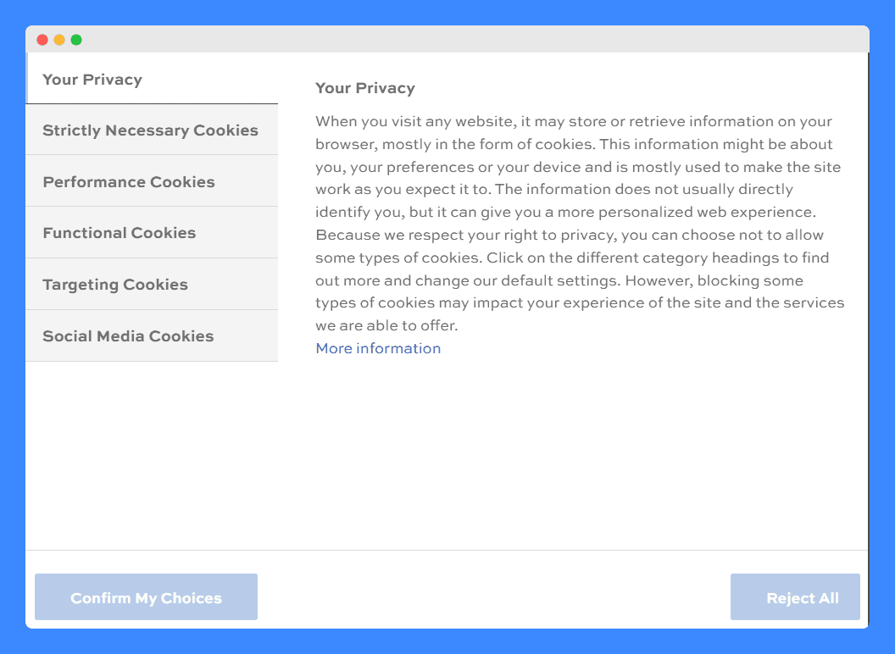Click the red close window control
The height and width of the screenshot is (654, 895).
pos(41,39)
